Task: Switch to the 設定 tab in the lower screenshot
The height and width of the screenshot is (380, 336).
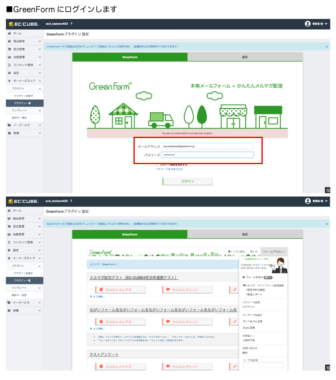Action: coord(245,234)
